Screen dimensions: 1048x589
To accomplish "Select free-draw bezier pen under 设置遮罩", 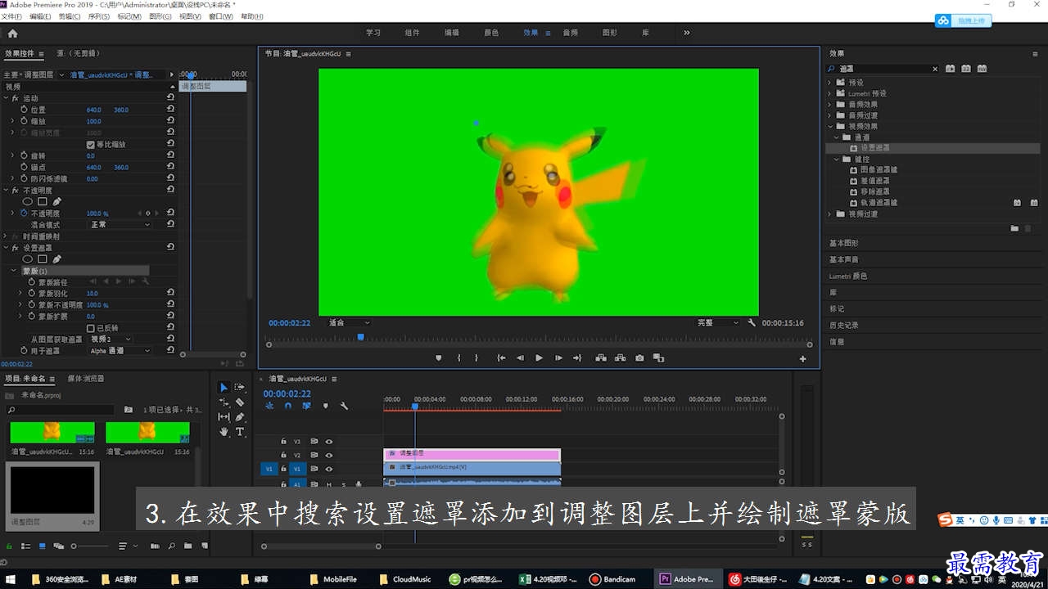I will (56, 259).
